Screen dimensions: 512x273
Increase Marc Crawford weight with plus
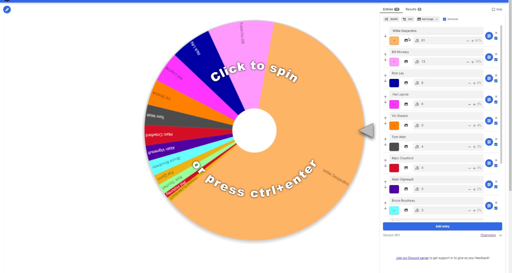point(474,168)
